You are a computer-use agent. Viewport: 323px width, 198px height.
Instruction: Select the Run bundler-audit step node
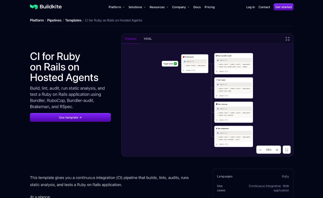pyautogui.click(x=233, y=63)
